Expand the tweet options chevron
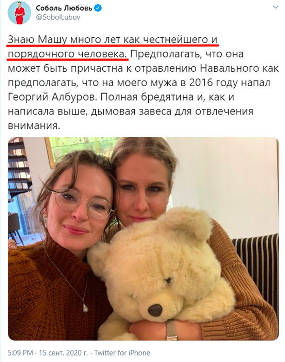This screenshot has width=285, height=362. tap(276, 7)
